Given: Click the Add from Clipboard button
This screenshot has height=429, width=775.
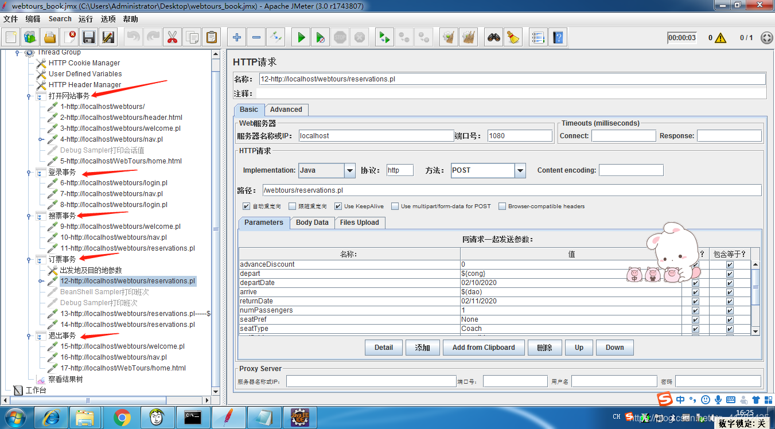Looking at the screenshot, I should [484, 348].
